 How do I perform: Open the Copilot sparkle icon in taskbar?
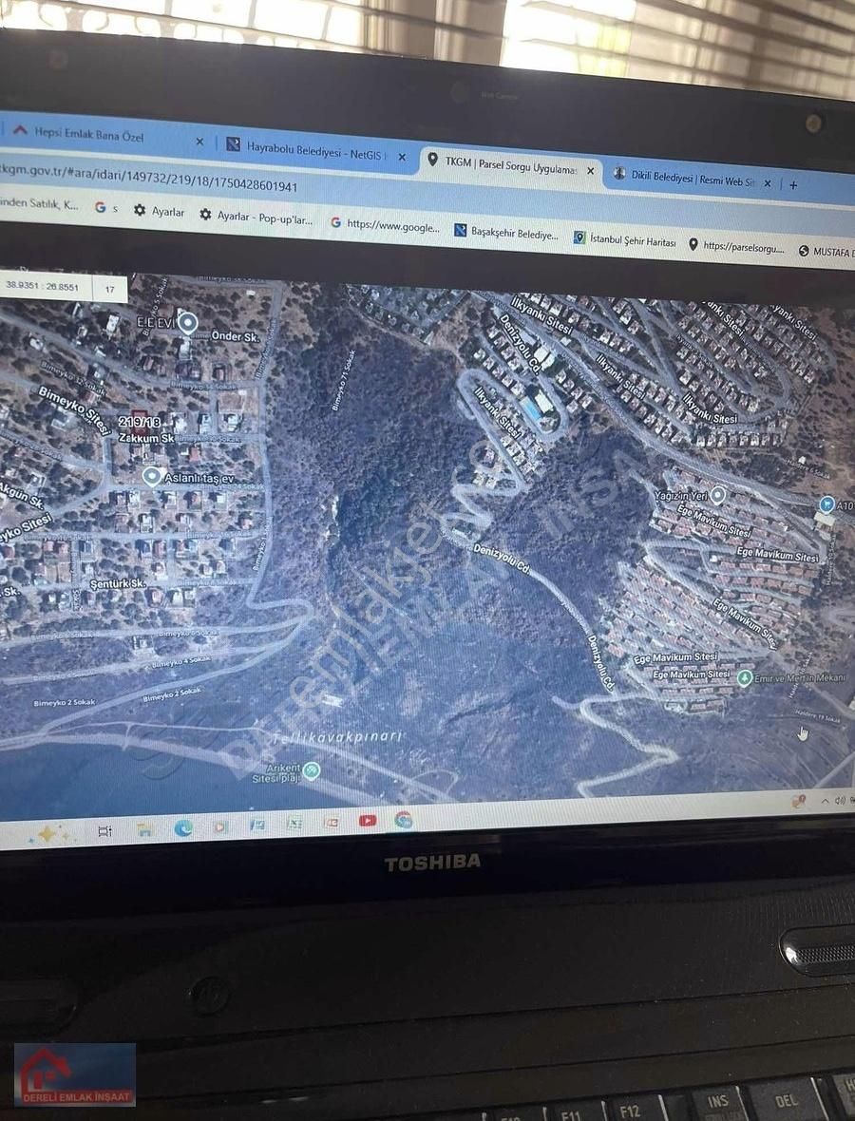pos(47,833)
